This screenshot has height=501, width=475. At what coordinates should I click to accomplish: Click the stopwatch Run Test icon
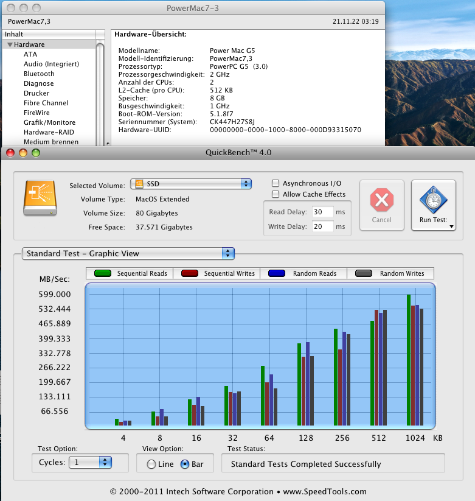[433, 200]
